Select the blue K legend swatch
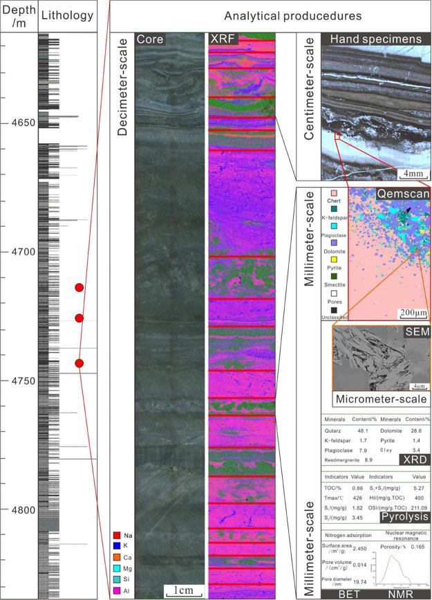Image resolution: width=432 pixels, height=600 pixels. point(118,546)
